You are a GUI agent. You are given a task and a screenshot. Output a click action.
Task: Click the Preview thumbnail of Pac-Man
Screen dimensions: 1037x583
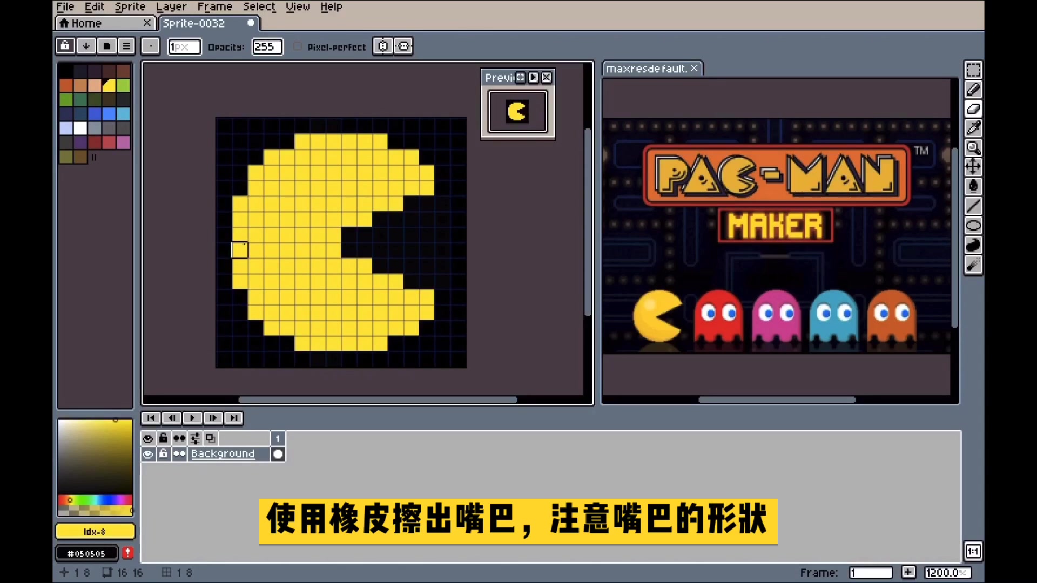tap(517, 112)
